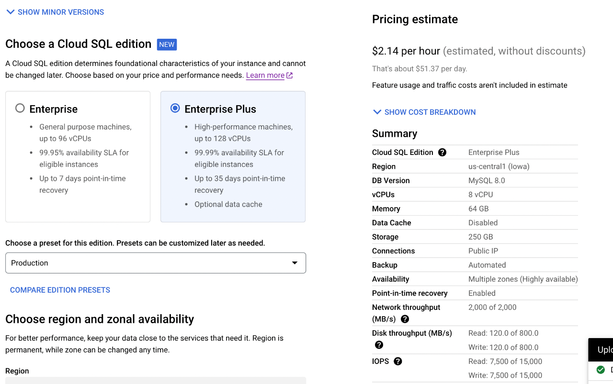Click the Point-in-time recovery Enabled value

point(482,293)
